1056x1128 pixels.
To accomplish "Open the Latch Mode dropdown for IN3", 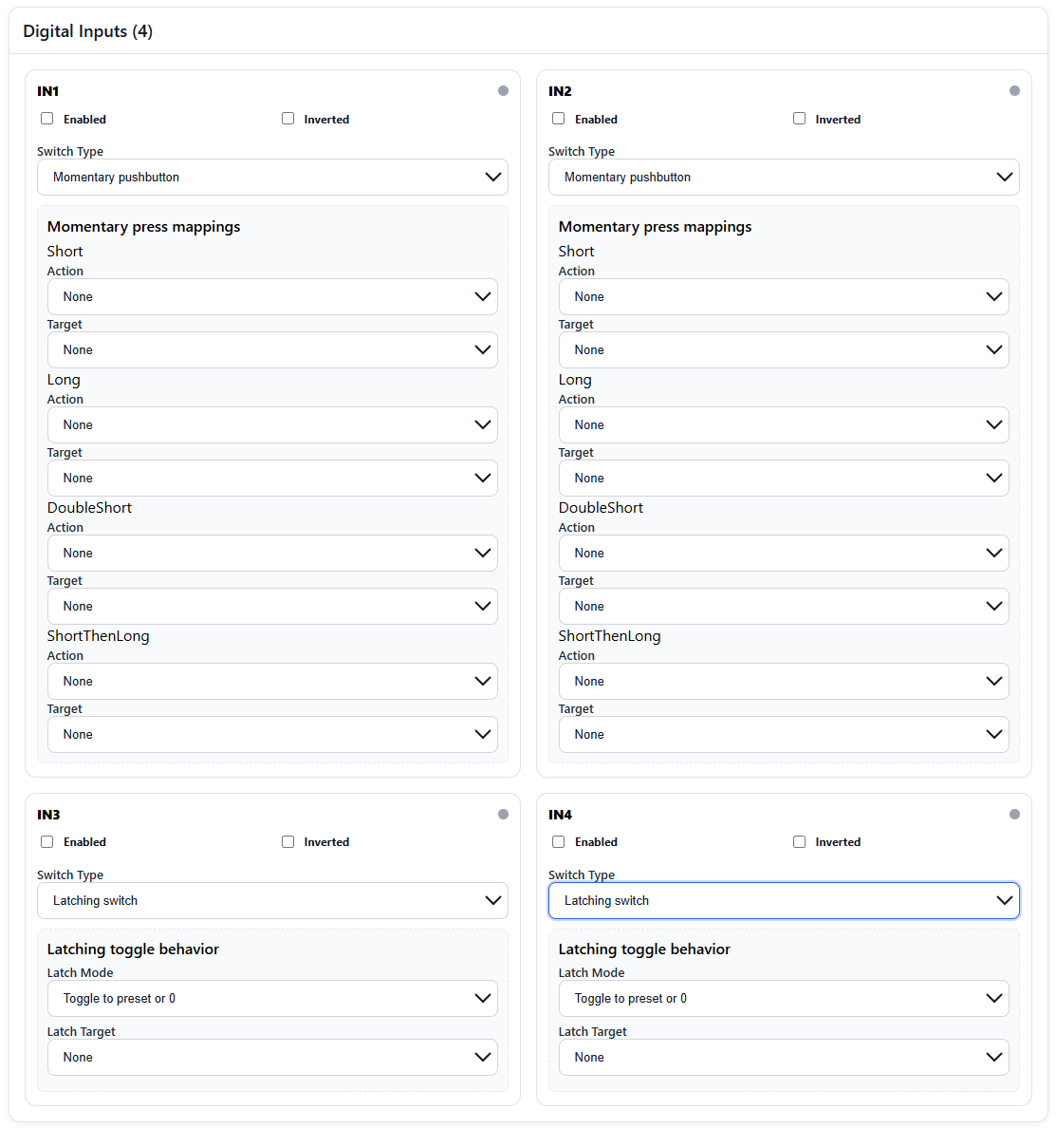I will pos(272,998).
